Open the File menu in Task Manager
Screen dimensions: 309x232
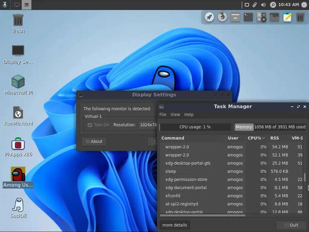pyautogui.click(x=163, y=114)
